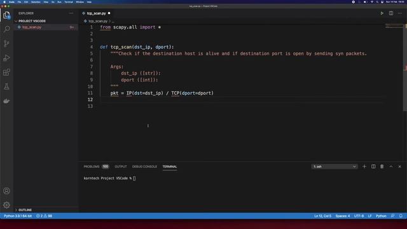Click line number 12 in the gutter

click(x=90, y=99)
